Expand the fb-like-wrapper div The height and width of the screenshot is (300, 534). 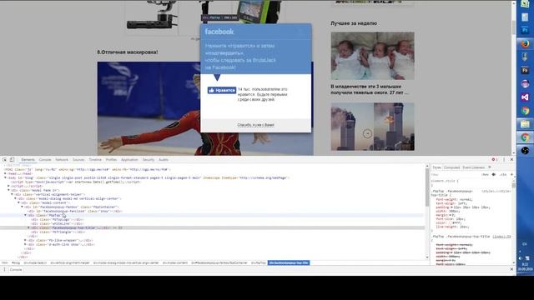[x=25, y=240]
